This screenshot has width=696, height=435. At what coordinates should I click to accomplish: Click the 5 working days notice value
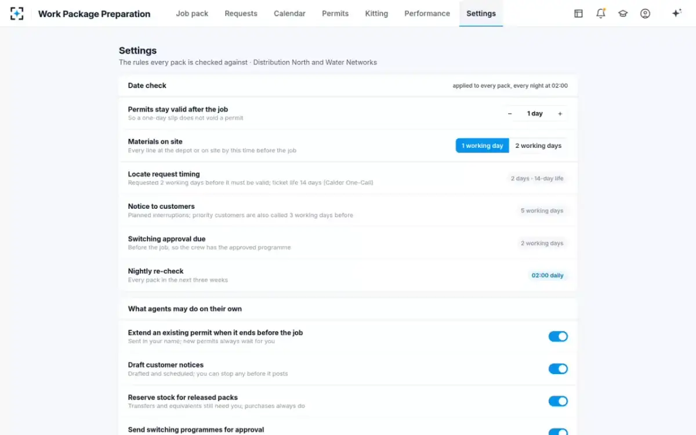tap(542, 211)
